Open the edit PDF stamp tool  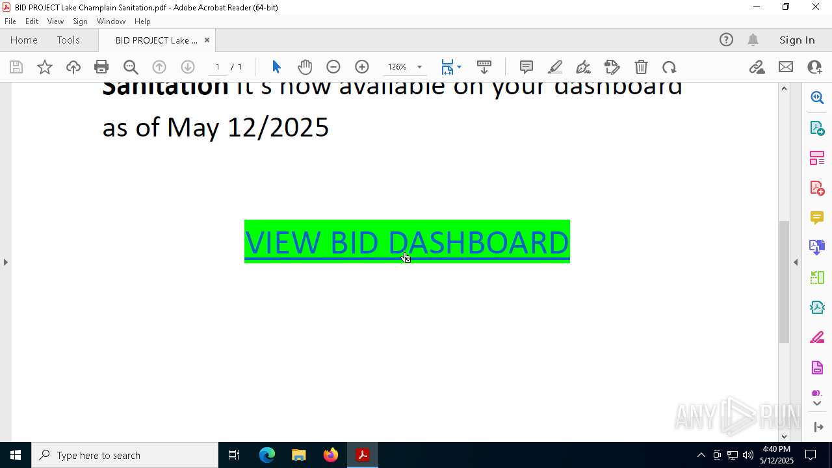(x=612, y=67)
